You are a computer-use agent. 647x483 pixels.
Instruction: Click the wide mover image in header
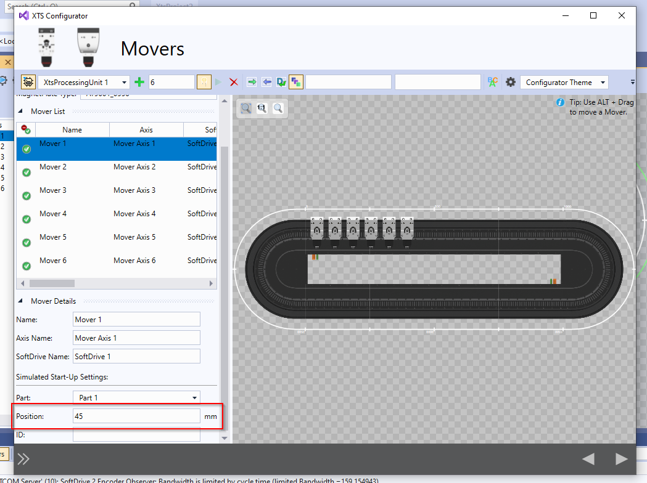click(88, 47)
